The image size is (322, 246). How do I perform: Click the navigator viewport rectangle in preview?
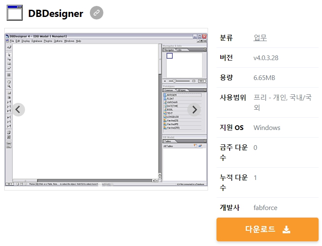169,56
